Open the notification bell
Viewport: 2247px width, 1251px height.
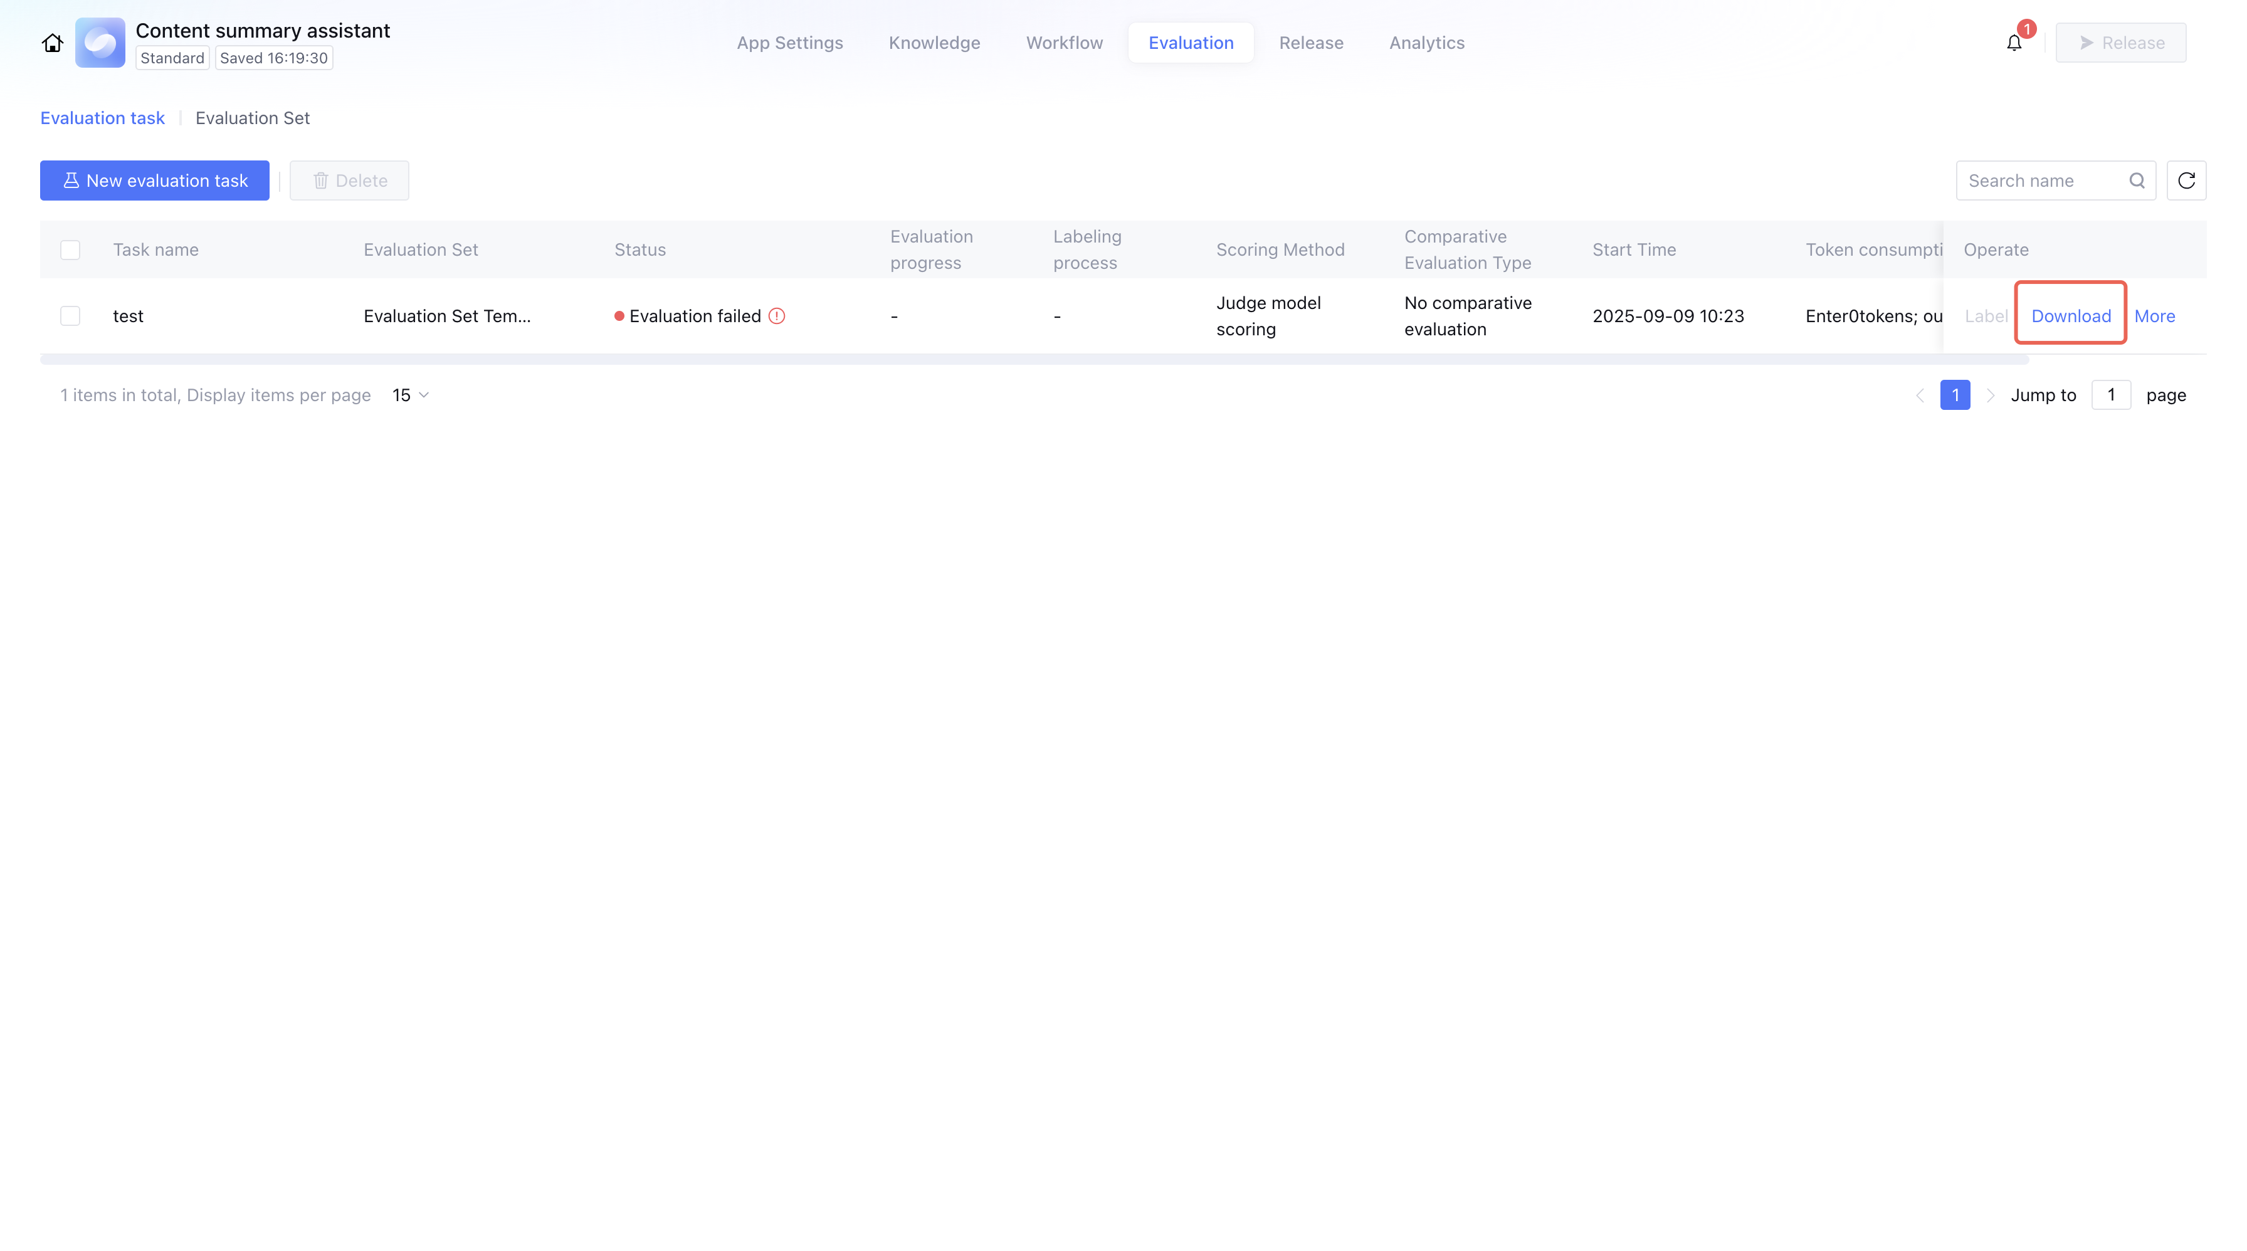2013,43
